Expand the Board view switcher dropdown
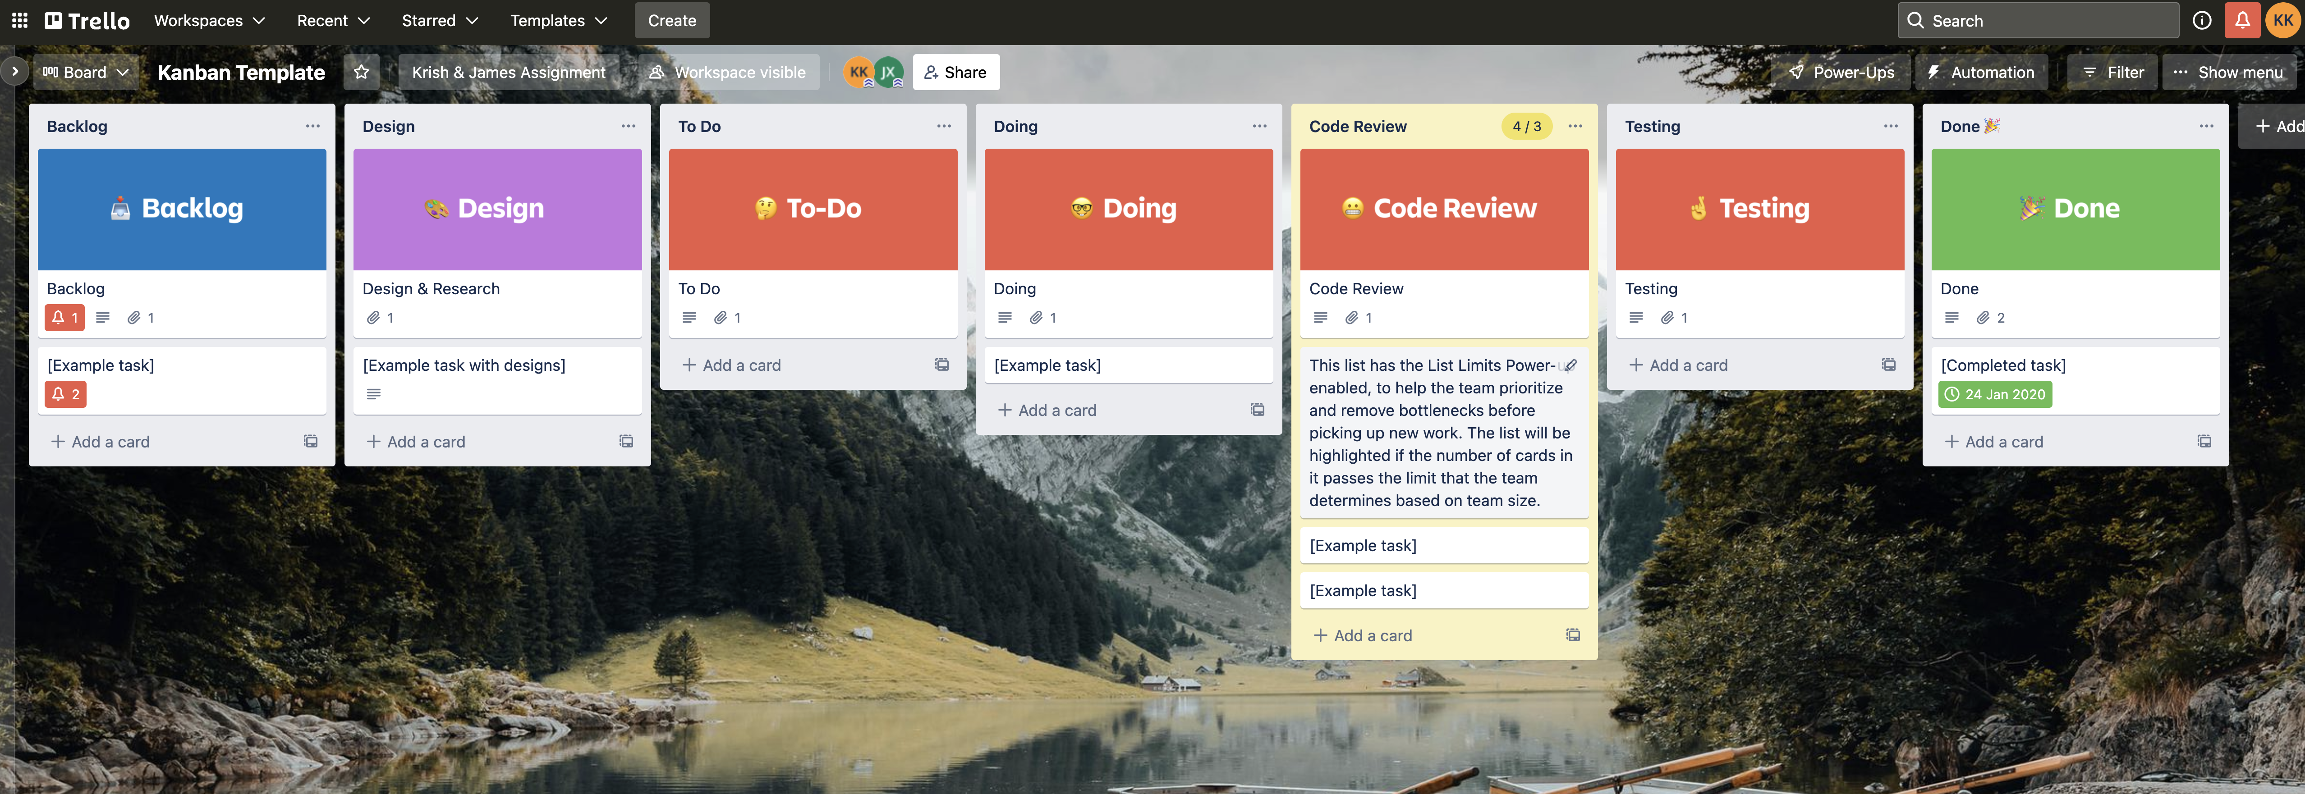 pyautogui.click(x=86, y=73)
